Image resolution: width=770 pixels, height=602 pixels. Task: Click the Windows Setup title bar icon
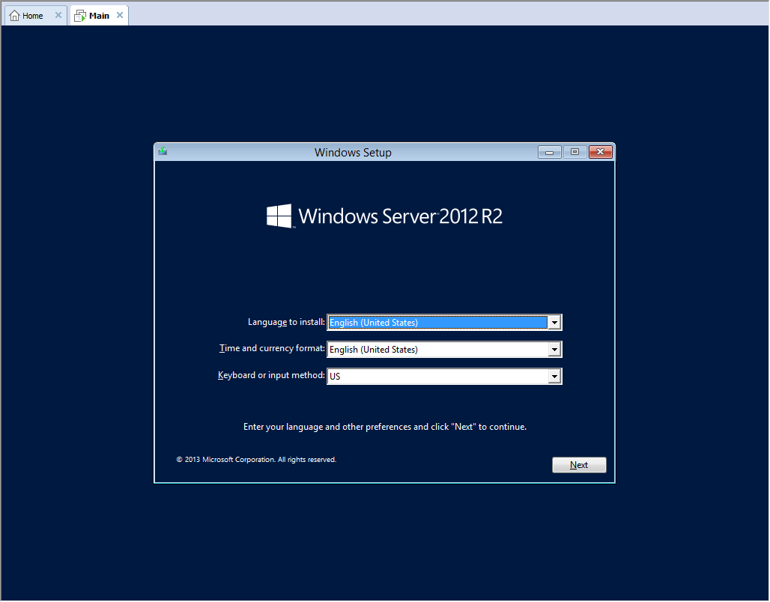[x=163, y=152]
